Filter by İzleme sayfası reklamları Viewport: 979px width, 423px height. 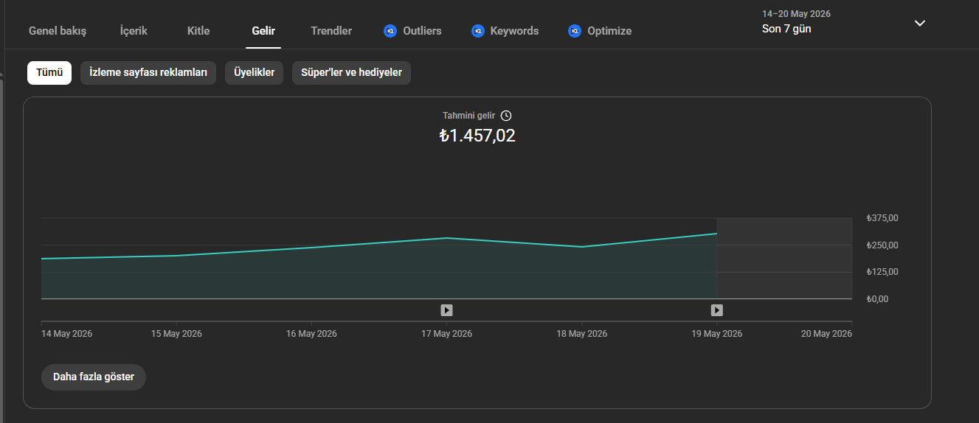pyautogui.click(x=148, y=73)
